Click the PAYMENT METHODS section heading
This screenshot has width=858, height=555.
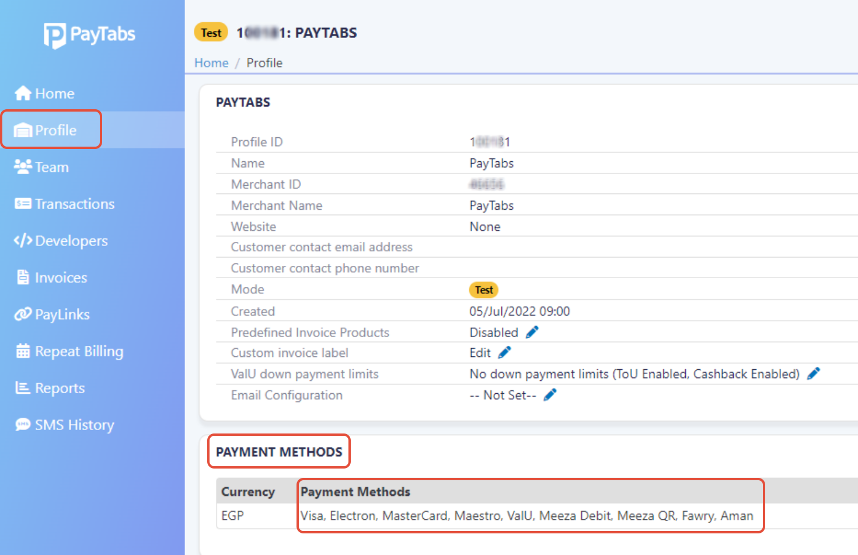279,452
